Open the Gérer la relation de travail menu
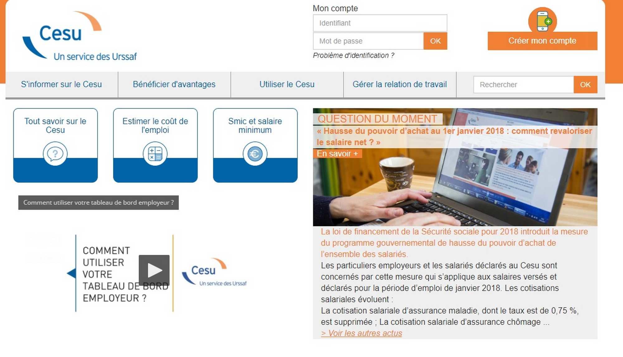The height and width of the screenshot is (357, 623). (400, 84)
